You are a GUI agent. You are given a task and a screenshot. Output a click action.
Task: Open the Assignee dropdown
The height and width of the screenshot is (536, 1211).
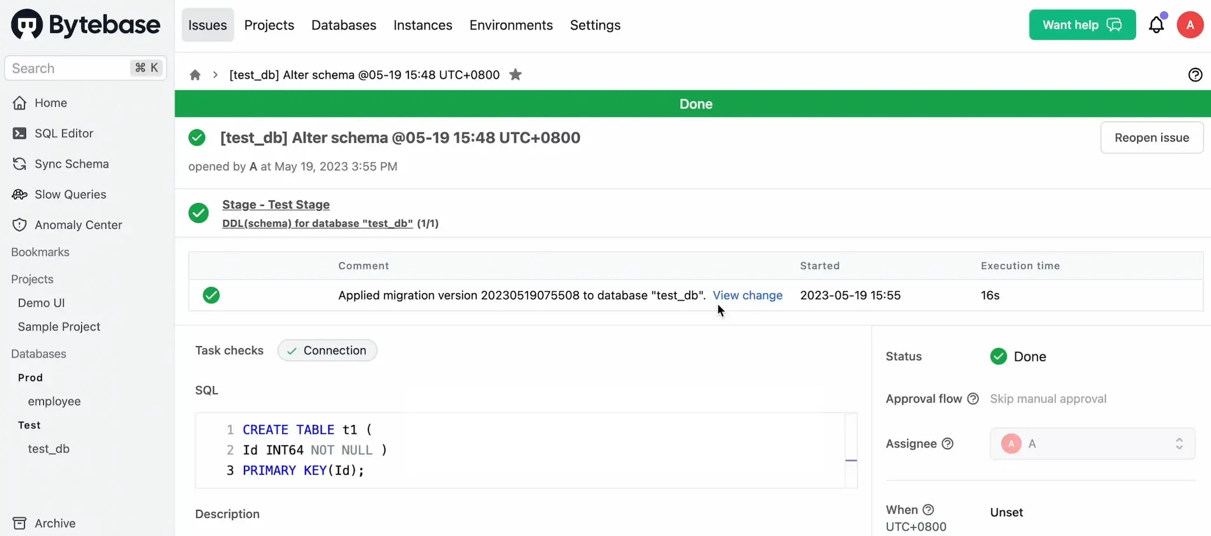(x=1092, y=444)
